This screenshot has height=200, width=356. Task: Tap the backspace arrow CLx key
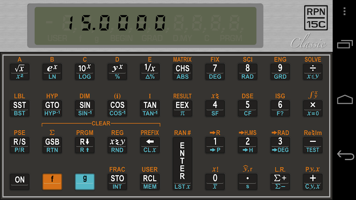coord(150,145)
